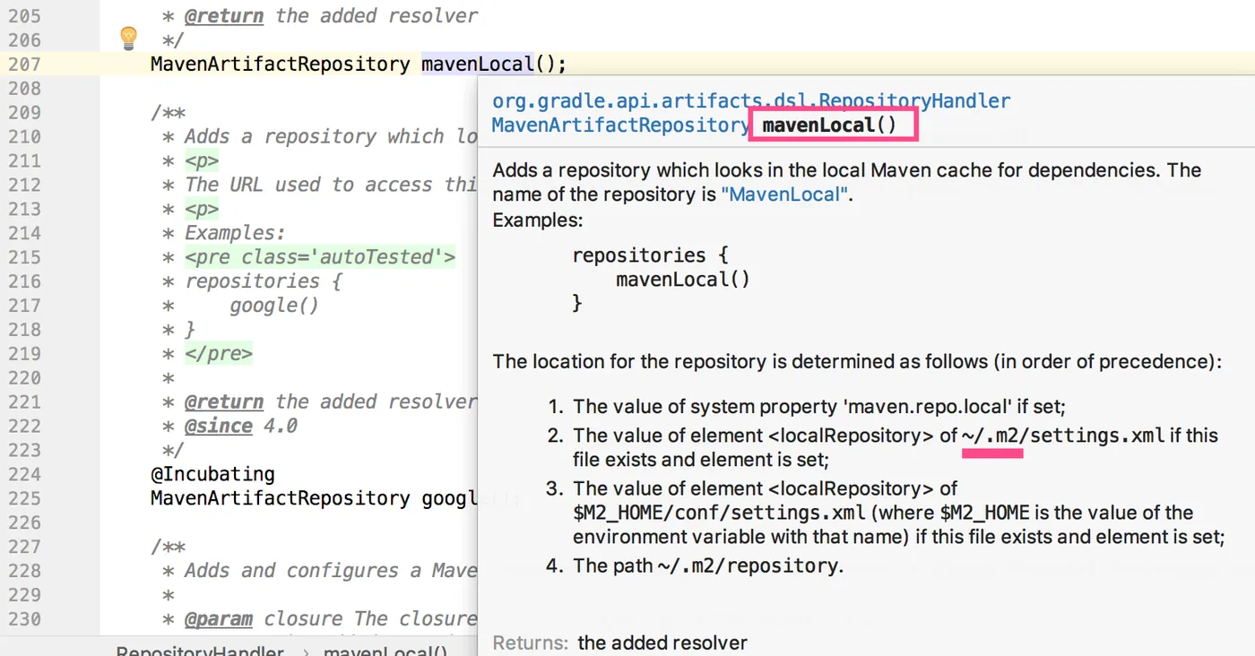Click line number 224 in the gutter

click(x=23, y=474)
